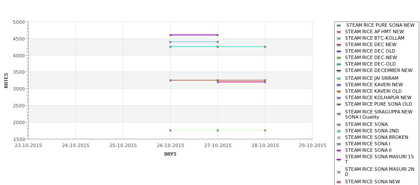Click the STEAM RICE KAVERI NEW legend marker
The height and width of the screenshot is (185, 420).
[339, 85]
